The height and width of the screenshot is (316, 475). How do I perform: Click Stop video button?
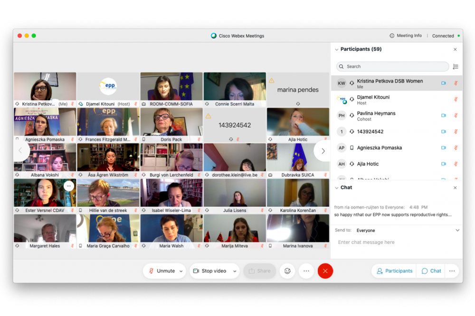pyautogui.click(x=210, y=271)
